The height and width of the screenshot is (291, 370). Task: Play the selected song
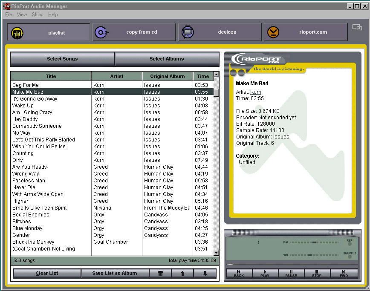(x=265, y=274)
